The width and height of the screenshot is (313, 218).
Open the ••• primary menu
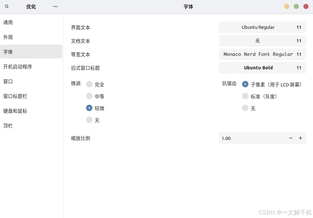tap(55, 6)
